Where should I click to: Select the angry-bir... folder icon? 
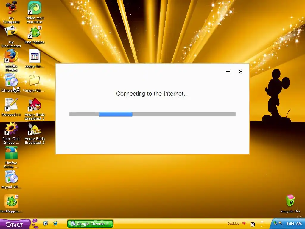[35, 83]
